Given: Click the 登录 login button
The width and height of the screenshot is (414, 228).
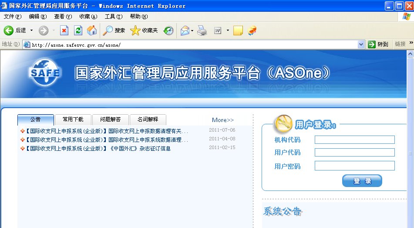Looking at the screenshot, I should pos(362,181).
